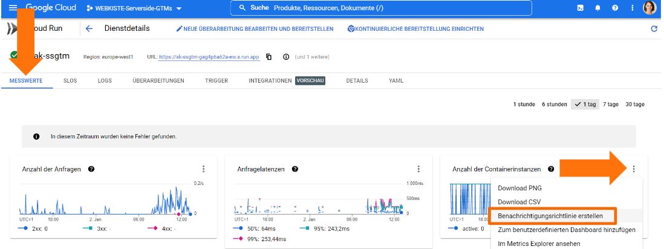This screenshot has height=249, width=664.
Task: Select the 1 tag time range
Action: (585, 104)
